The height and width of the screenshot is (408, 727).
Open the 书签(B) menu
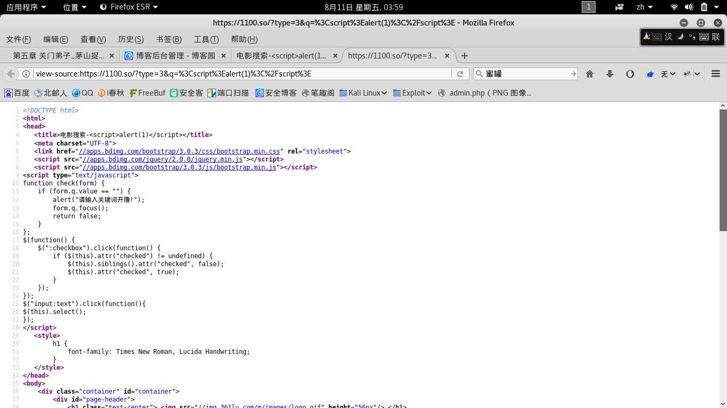[169, 39]
